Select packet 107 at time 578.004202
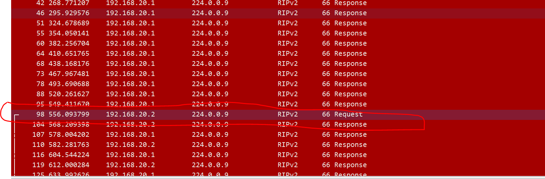Viewport: 545px width, 179px height. click(278, 135)
